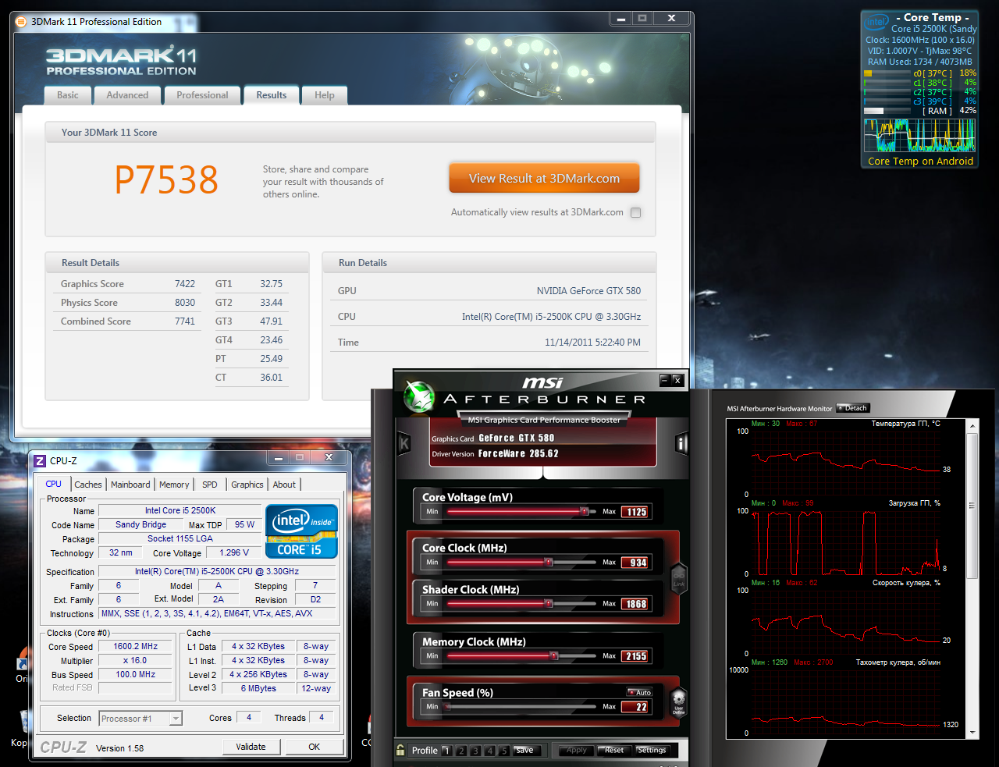Click the CPU-Z title bar Z icon

(x=41, y=461)
